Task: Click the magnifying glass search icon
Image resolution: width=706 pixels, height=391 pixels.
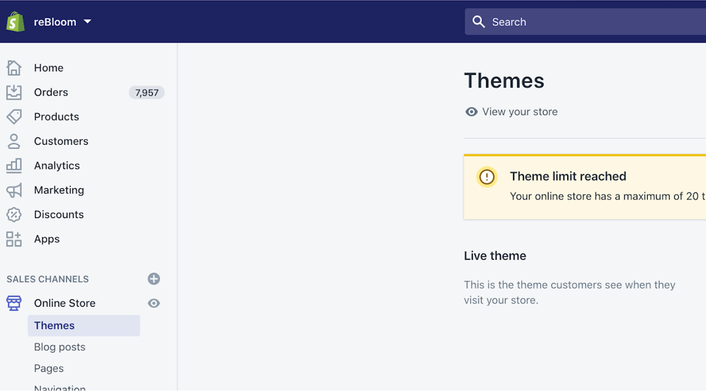Action: [x=479, y=22]
